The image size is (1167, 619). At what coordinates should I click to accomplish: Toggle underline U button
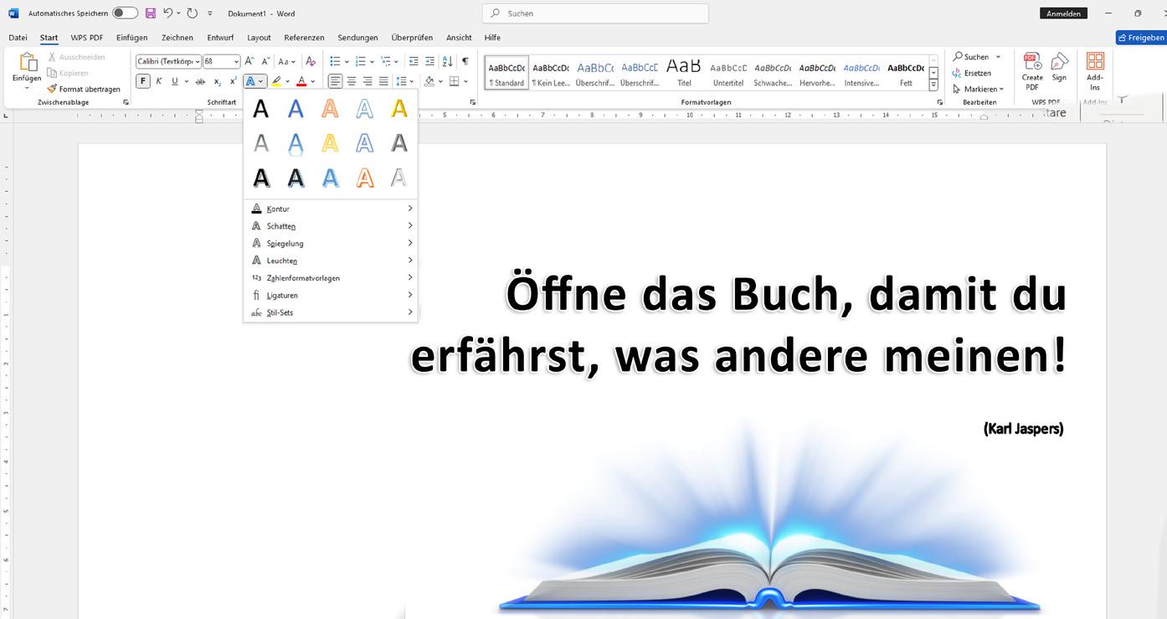coord(174,81)
